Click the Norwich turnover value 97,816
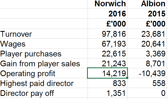168x100 pixels. (x=107, y=34)
